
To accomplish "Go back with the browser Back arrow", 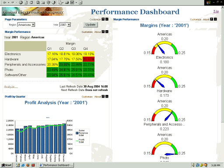I will (x=5, y=2).
